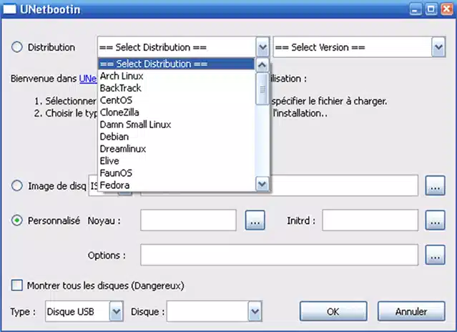The height and width of the screenshot is (332, 457).
Task: Focus the Initrd input field
Action: click(370, 220)
